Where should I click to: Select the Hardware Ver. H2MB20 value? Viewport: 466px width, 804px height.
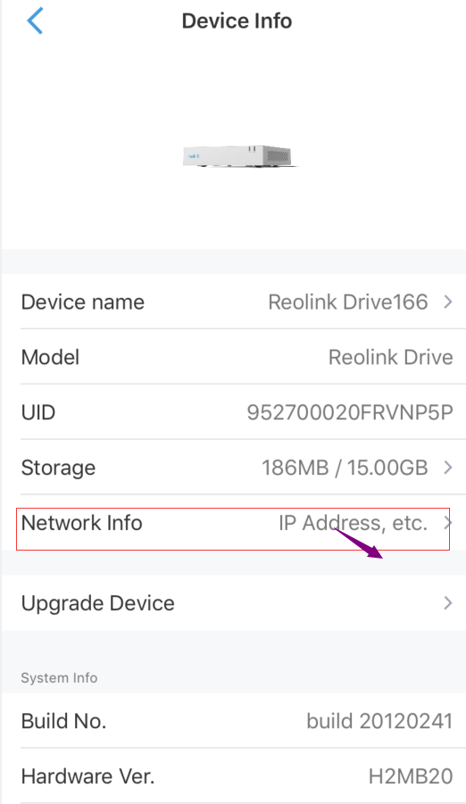point(411,776)
